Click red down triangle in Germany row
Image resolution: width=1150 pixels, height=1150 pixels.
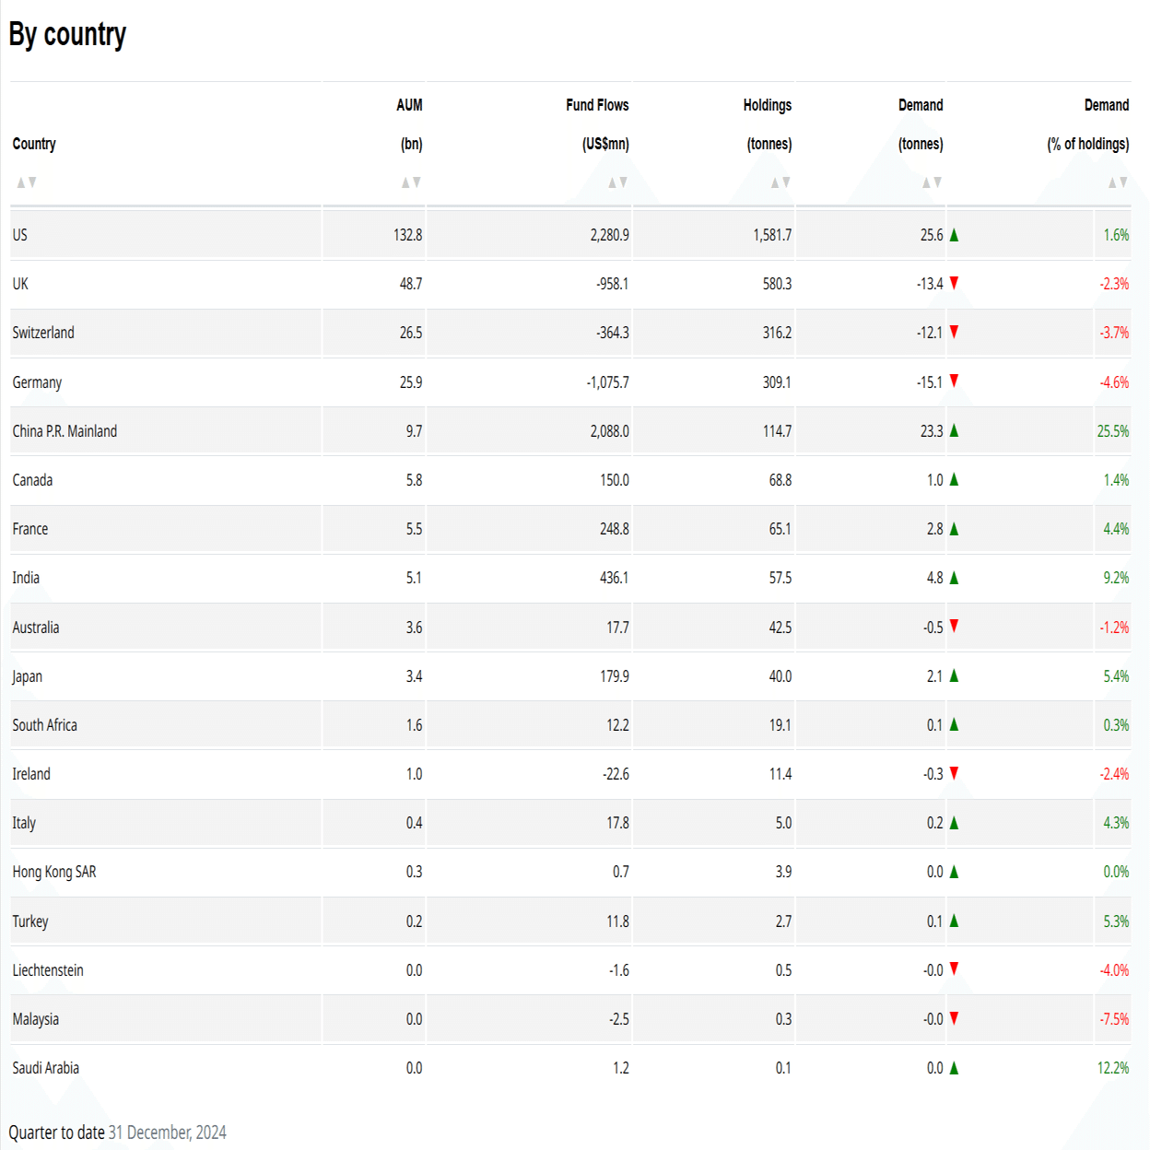coord(954,381)
